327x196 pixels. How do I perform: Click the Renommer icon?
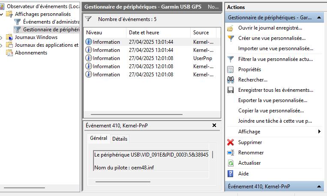click(231, 153)
